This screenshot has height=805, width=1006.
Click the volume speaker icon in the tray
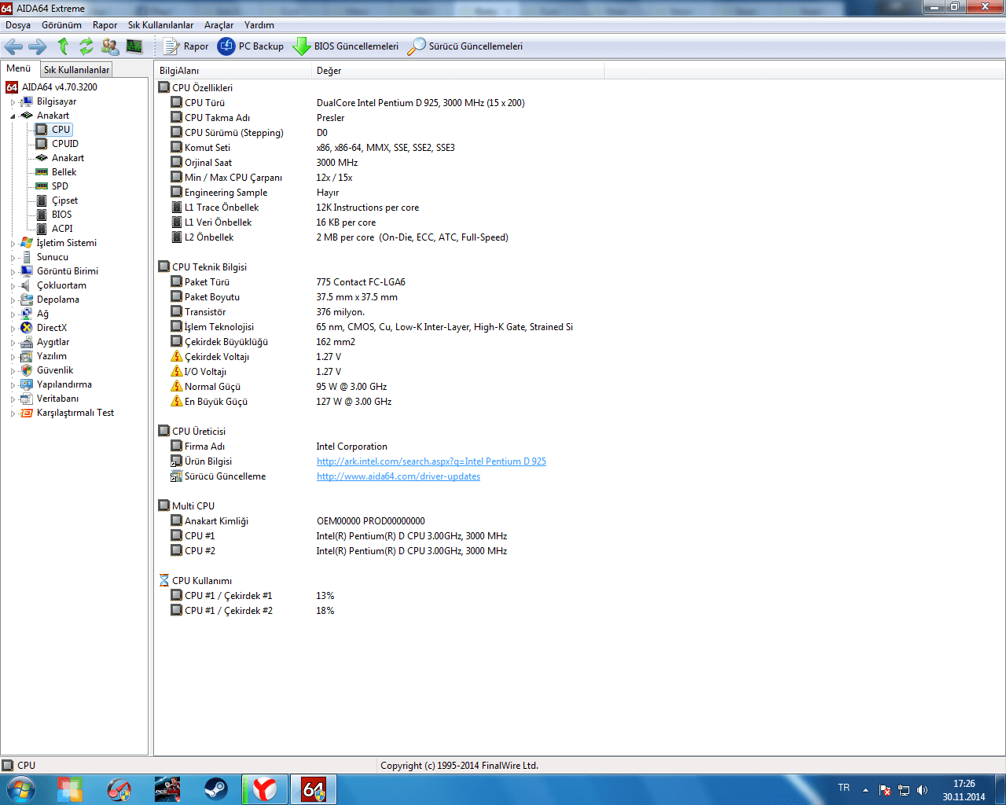click(922, 790)
